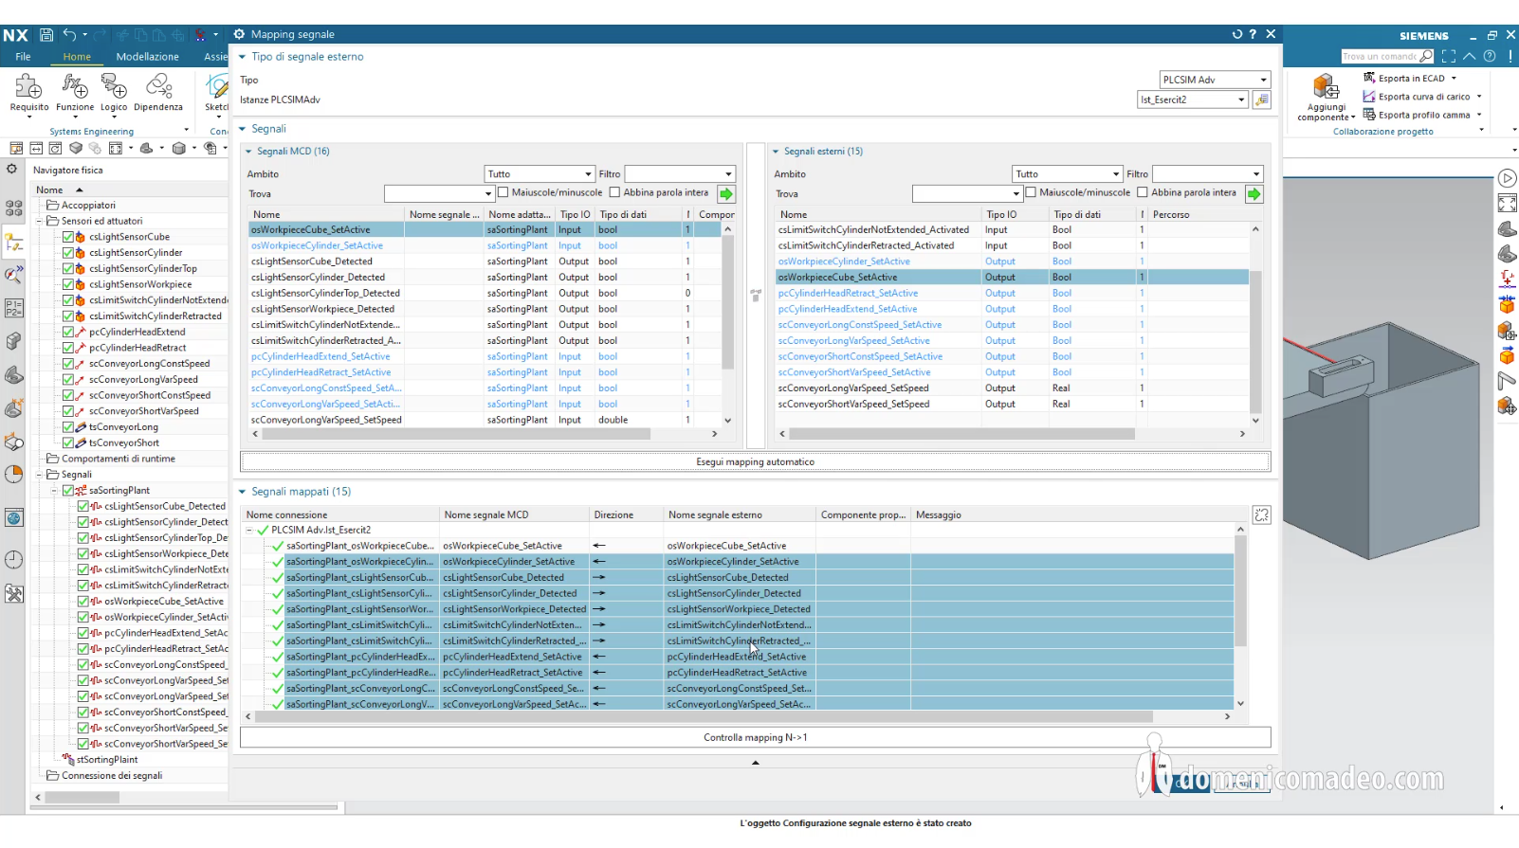The height and width of the screenshot is (848, 1519).
Task: Toggle Abbina parola intera in Segnali esterni
Action: tap(1143, 193)
